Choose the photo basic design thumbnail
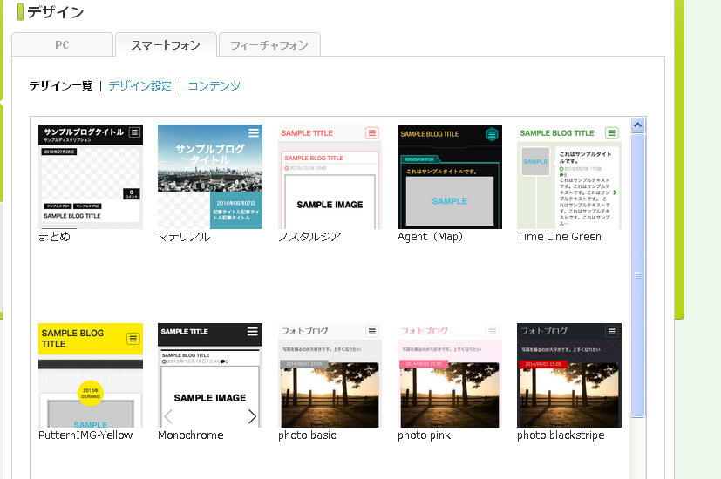This screenshot has height=479, width=721. point(330,375)
